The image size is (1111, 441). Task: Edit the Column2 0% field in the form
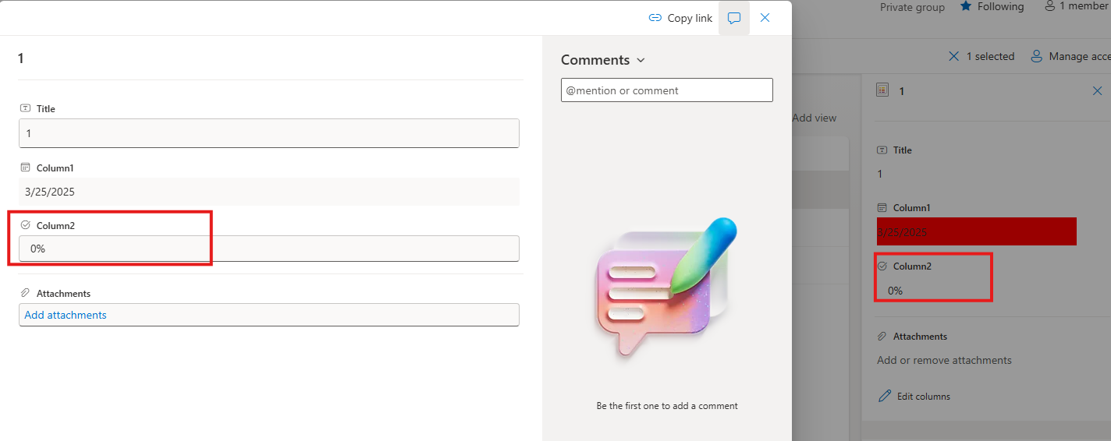coord(269,249)
